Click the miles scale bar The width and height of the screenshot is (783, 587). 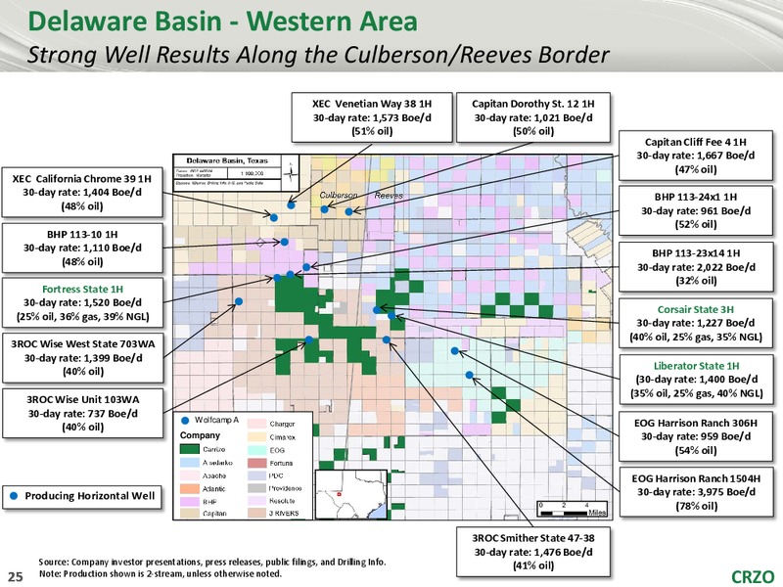pyautogui.click(x=573, y=510)
